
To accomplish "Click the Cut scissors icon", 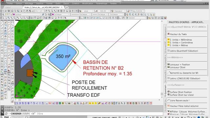I will coord(22,11).
